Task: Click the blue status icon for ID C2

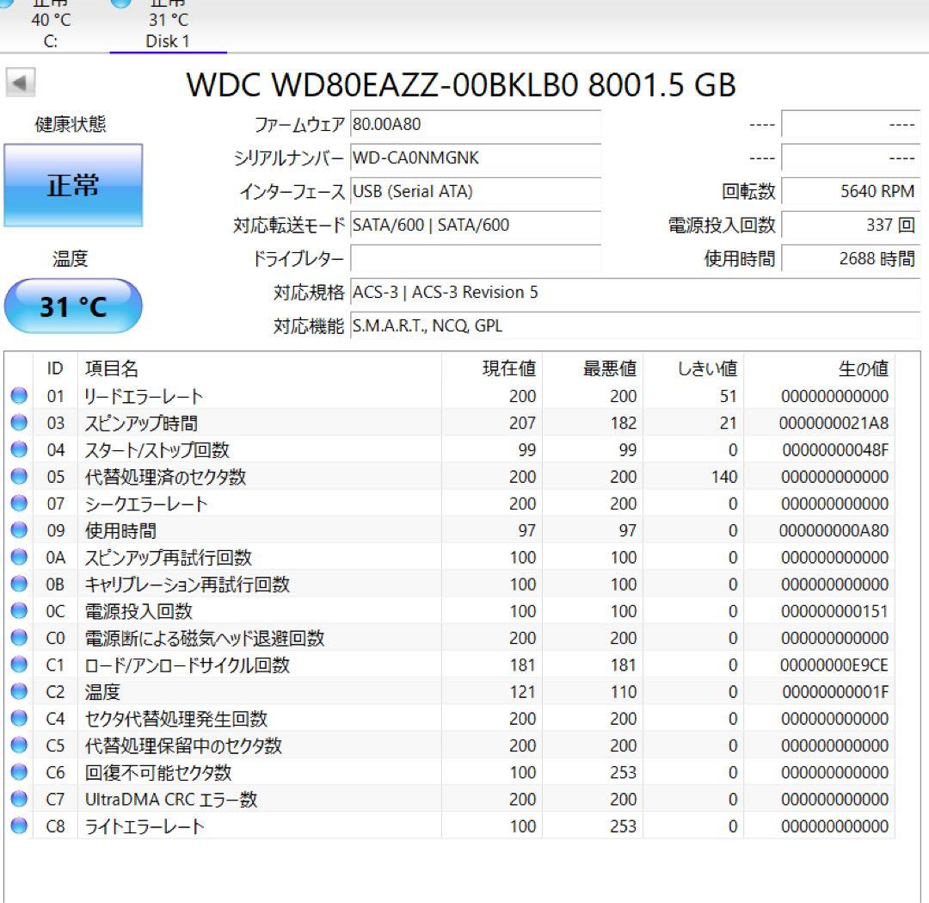Action: point(19,690)
